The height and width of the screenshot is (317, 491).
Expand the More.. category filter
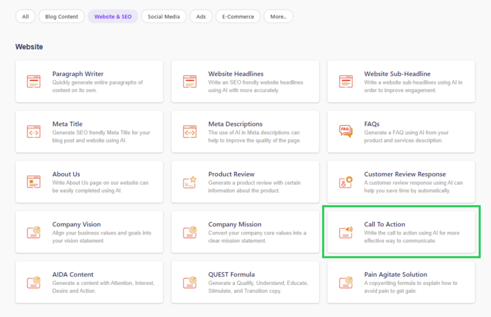pyautogui.click(x=278, y=17)
